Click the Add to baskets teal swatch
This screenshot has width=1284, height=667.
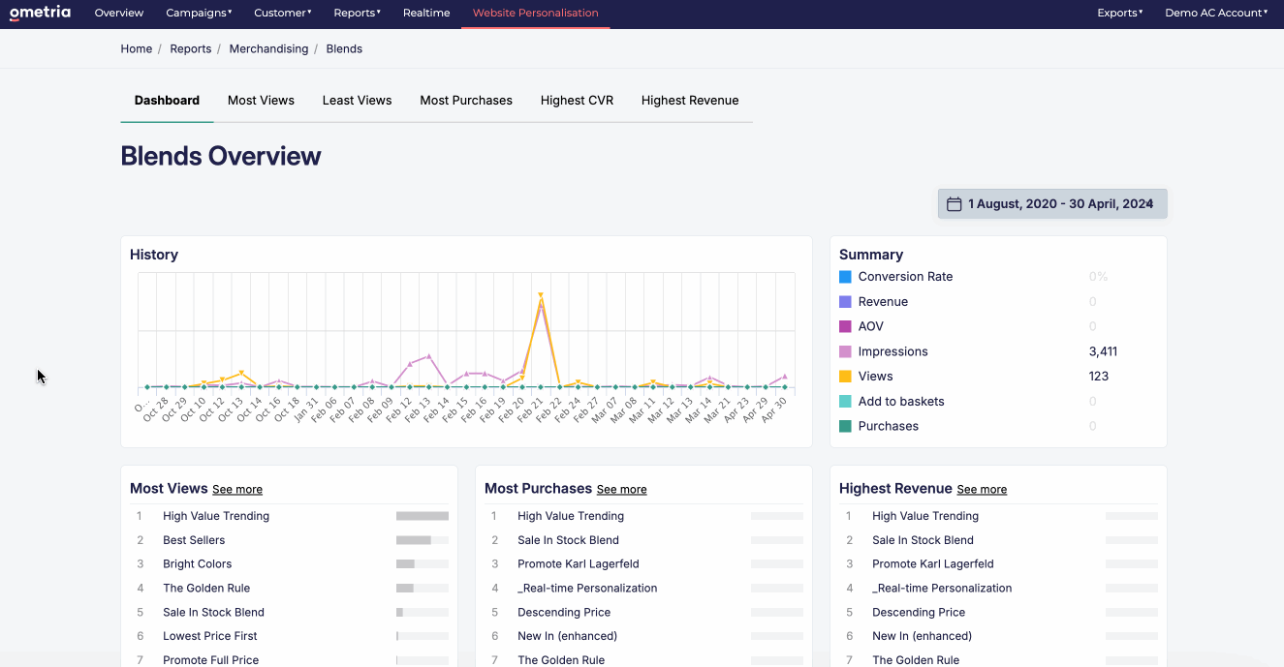click(845, 402)
